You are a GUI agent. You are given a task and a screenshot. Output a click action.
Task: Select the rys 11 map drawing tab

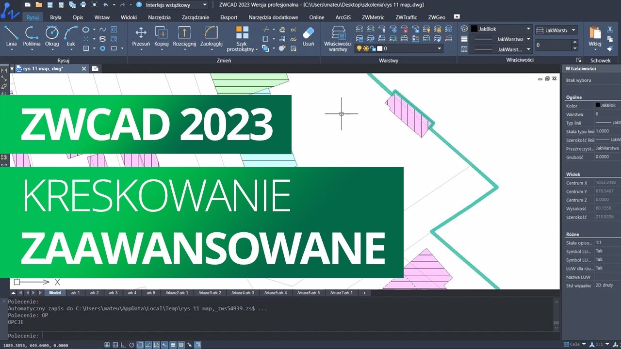pos(43,69)
